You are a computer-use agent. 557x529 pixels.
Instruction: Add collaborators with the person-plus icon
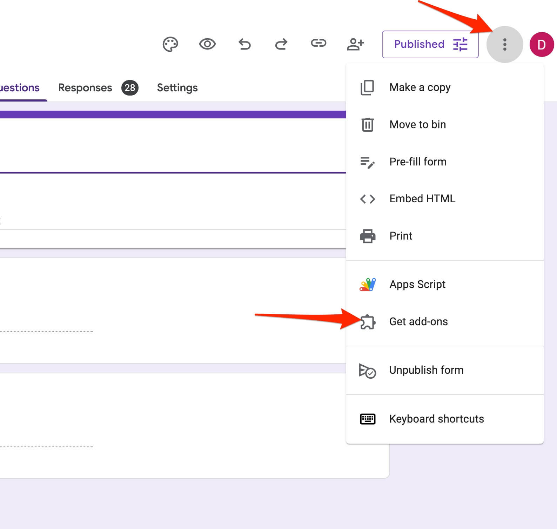tap(355, 44)
